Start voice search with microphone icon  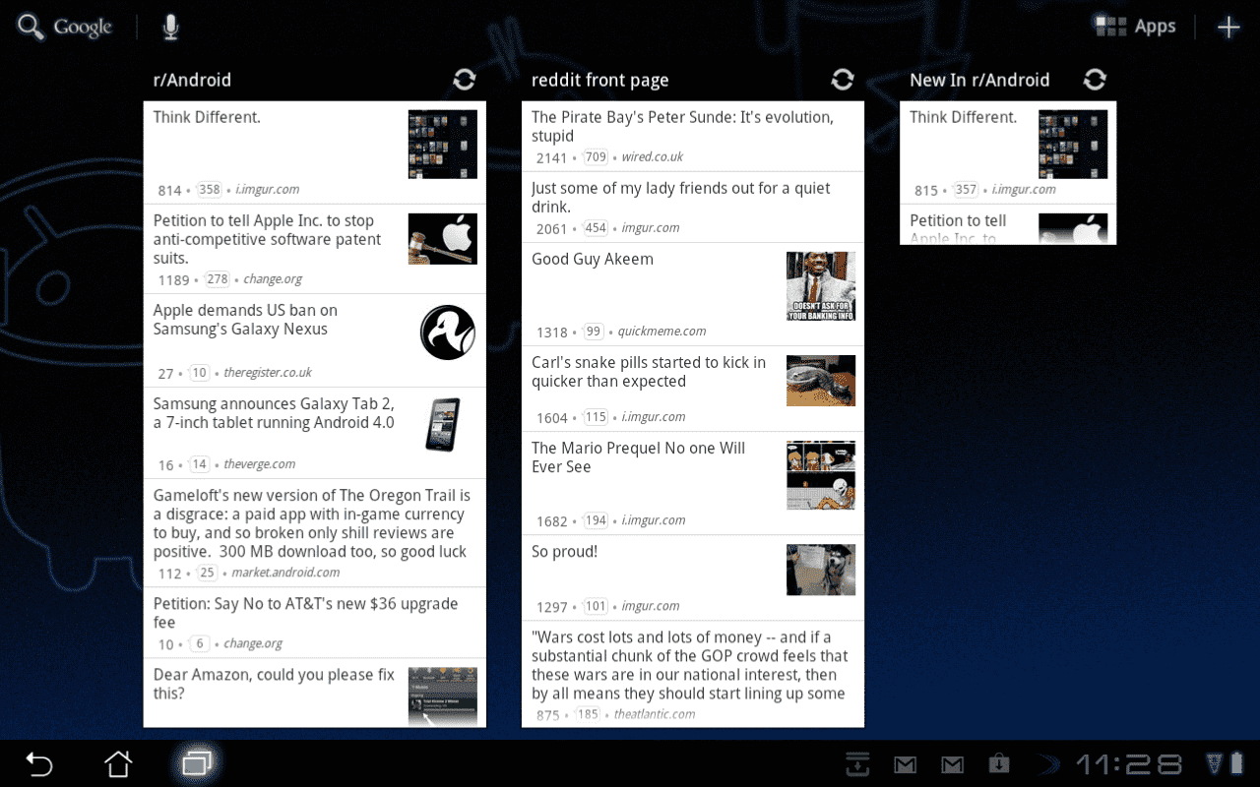(170, 28)
